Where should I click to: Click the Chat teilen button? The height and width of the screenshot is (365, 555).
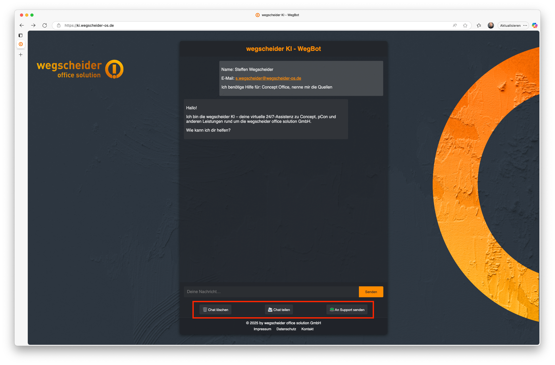[x=279, y=310]
